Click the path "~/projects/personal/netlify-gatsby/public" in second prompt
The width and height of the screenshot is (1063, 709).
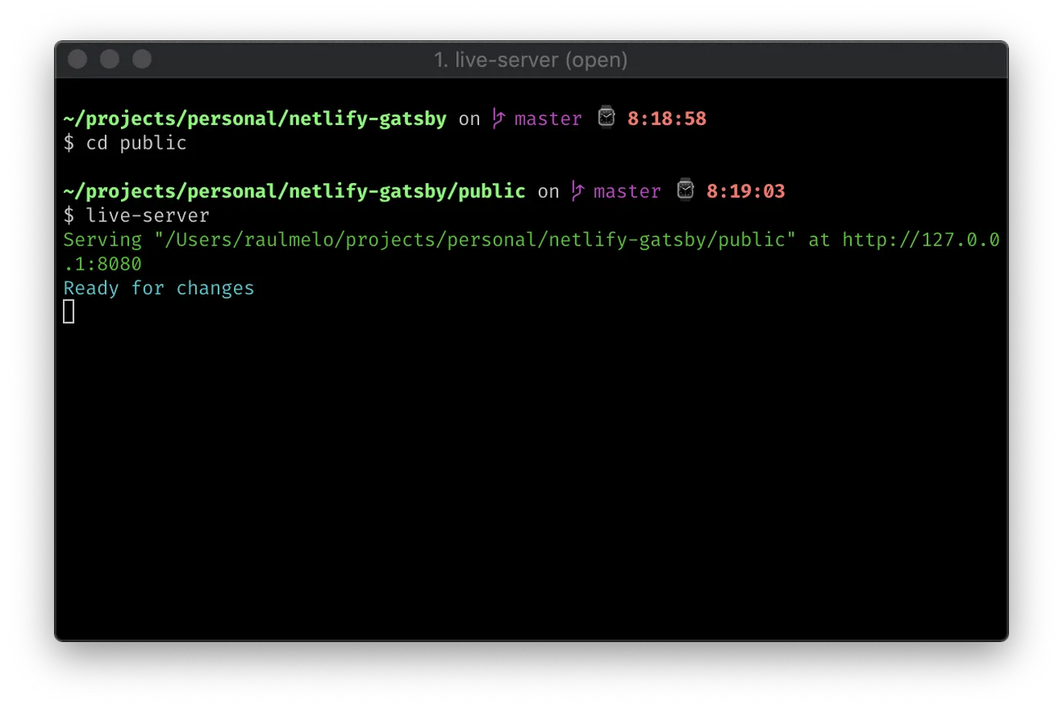pyautogui.click(x=294, y=192)
